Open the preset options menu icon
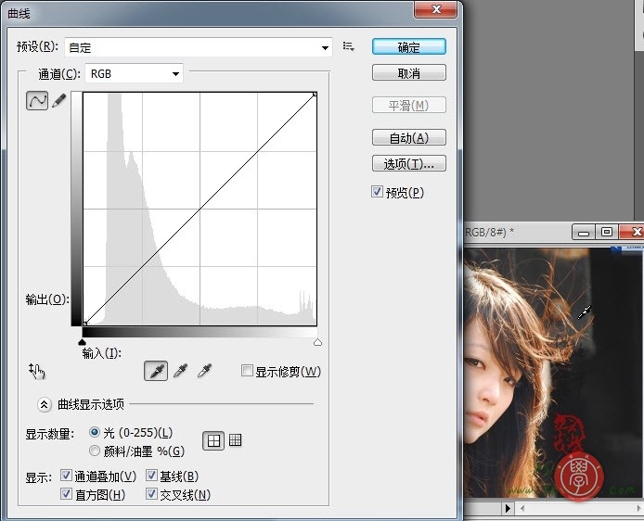Image resolution: width=644 pixels, height=521 pixels. [349, 46]
